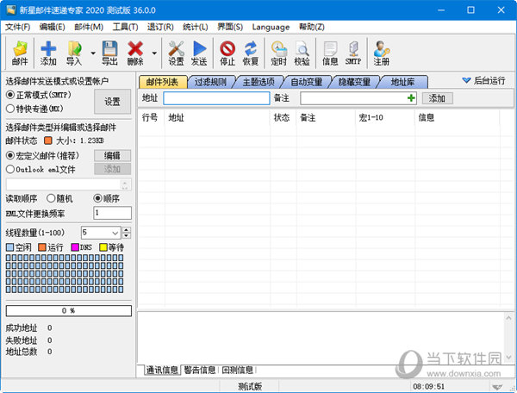Expand the 删除 dropdown arrow

click(154, 53)
